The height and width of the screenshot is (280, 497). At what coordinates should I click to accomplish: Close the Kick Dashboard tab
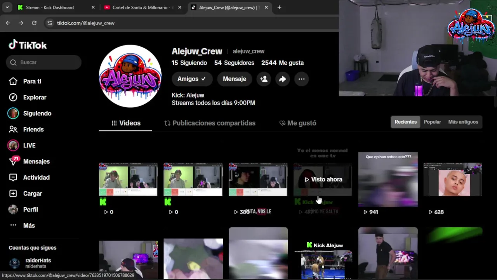[93, 7]
